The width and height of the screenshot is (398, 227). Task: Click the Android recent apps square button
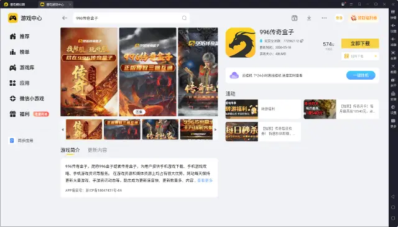393,218
